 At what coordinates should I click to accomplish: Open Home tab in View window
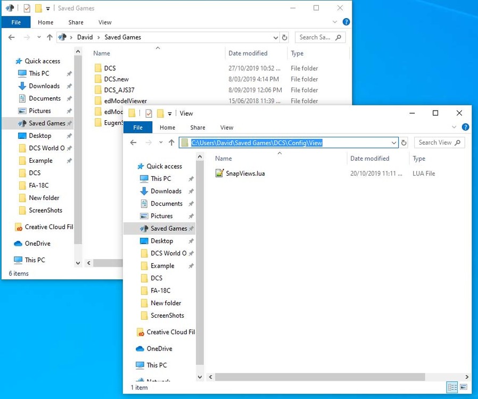click(167, 127)
